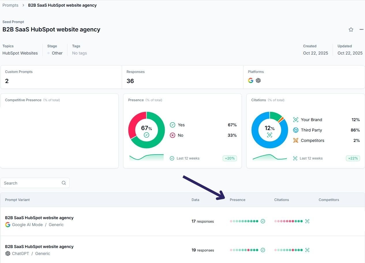Click the Citations +22% trend badge

pos(353,158)
